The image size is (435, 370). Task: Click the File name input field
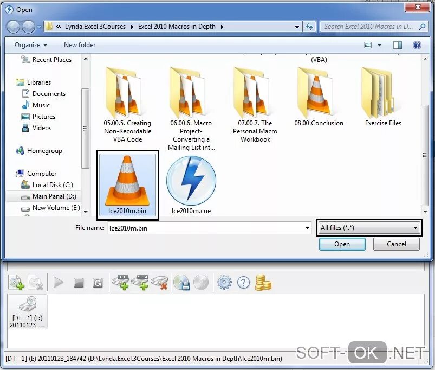pos(205,228)
